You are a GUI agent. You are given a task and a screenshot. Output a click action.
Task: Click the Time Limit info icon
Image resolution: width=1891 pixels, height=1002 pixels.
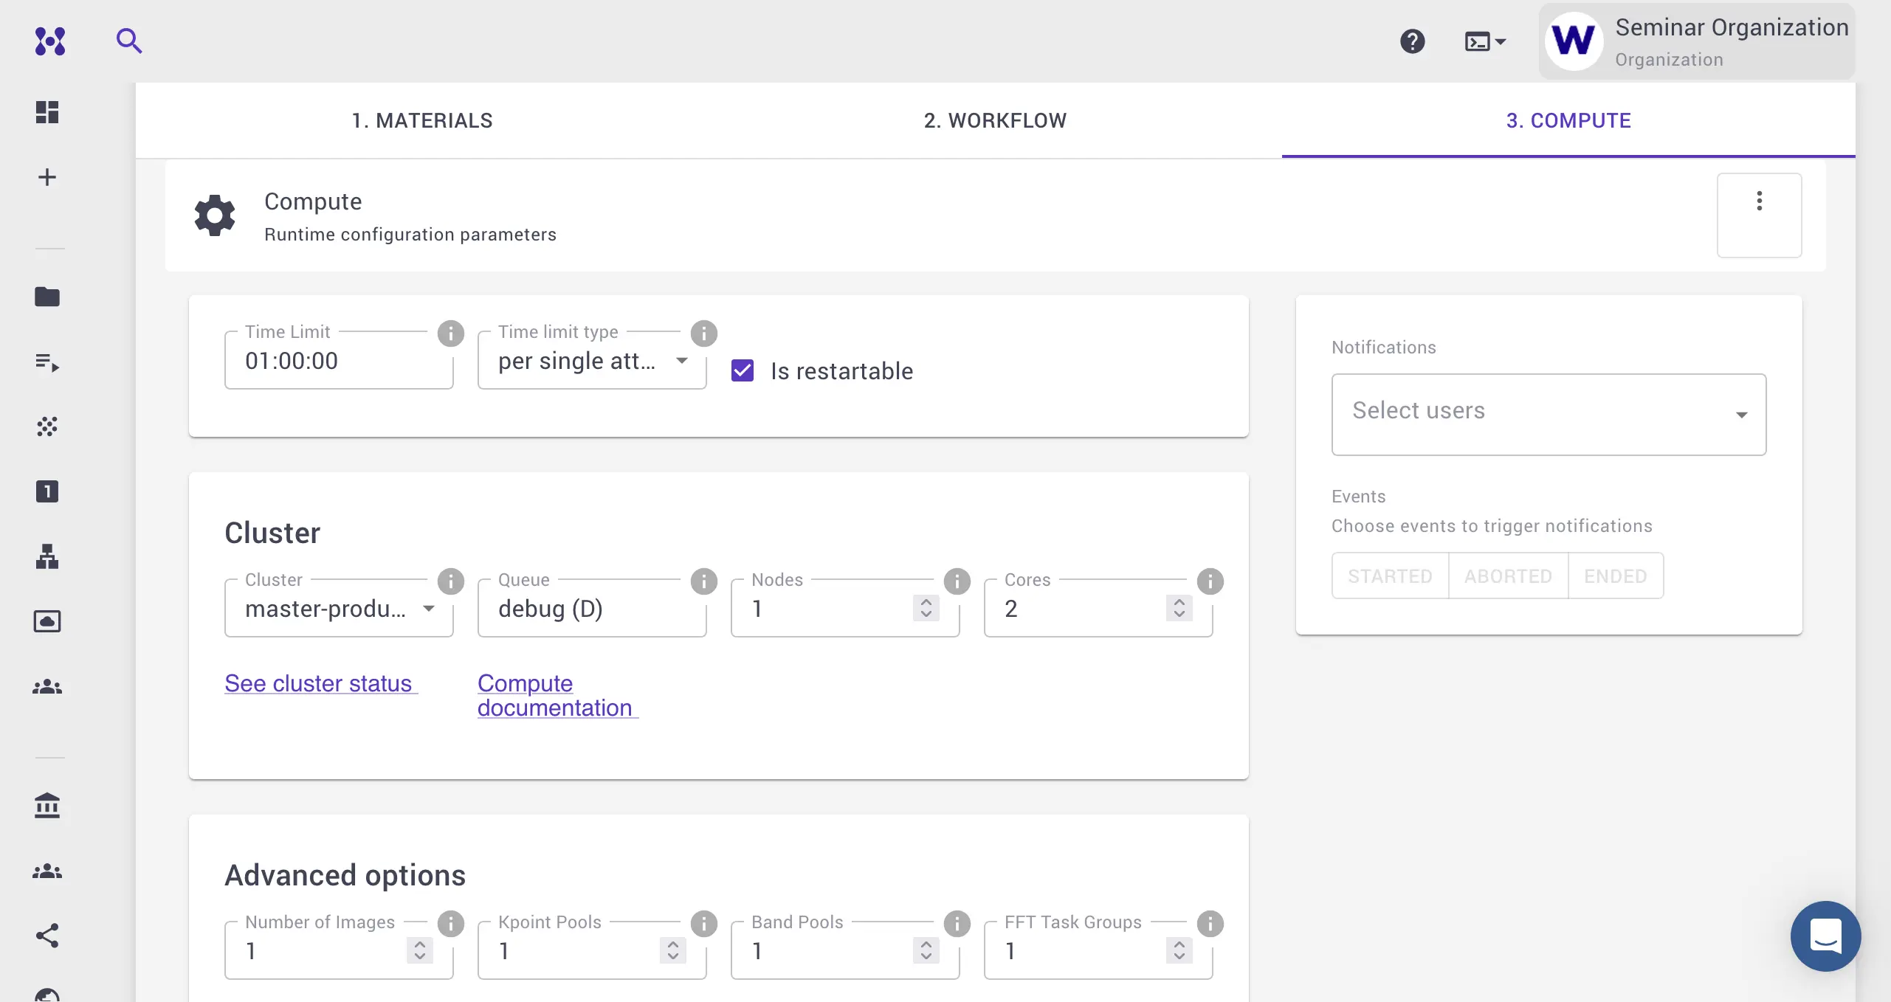[450, 334]
